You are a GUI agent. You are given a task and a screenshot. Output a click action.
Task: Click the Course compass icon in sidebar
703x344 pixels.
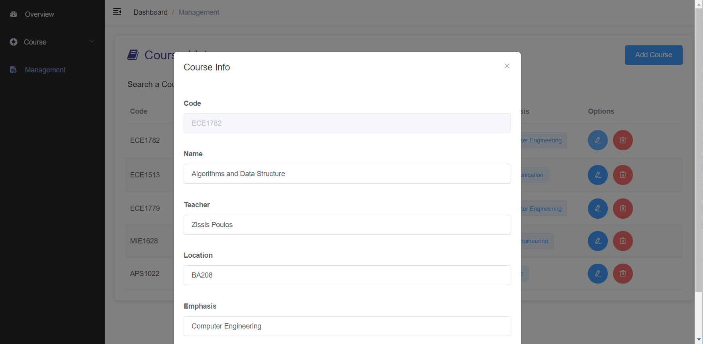(14, 42)
